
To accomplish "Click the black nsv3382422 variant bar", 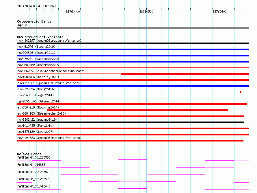I will pyautogui.click(x=131, y=122).
